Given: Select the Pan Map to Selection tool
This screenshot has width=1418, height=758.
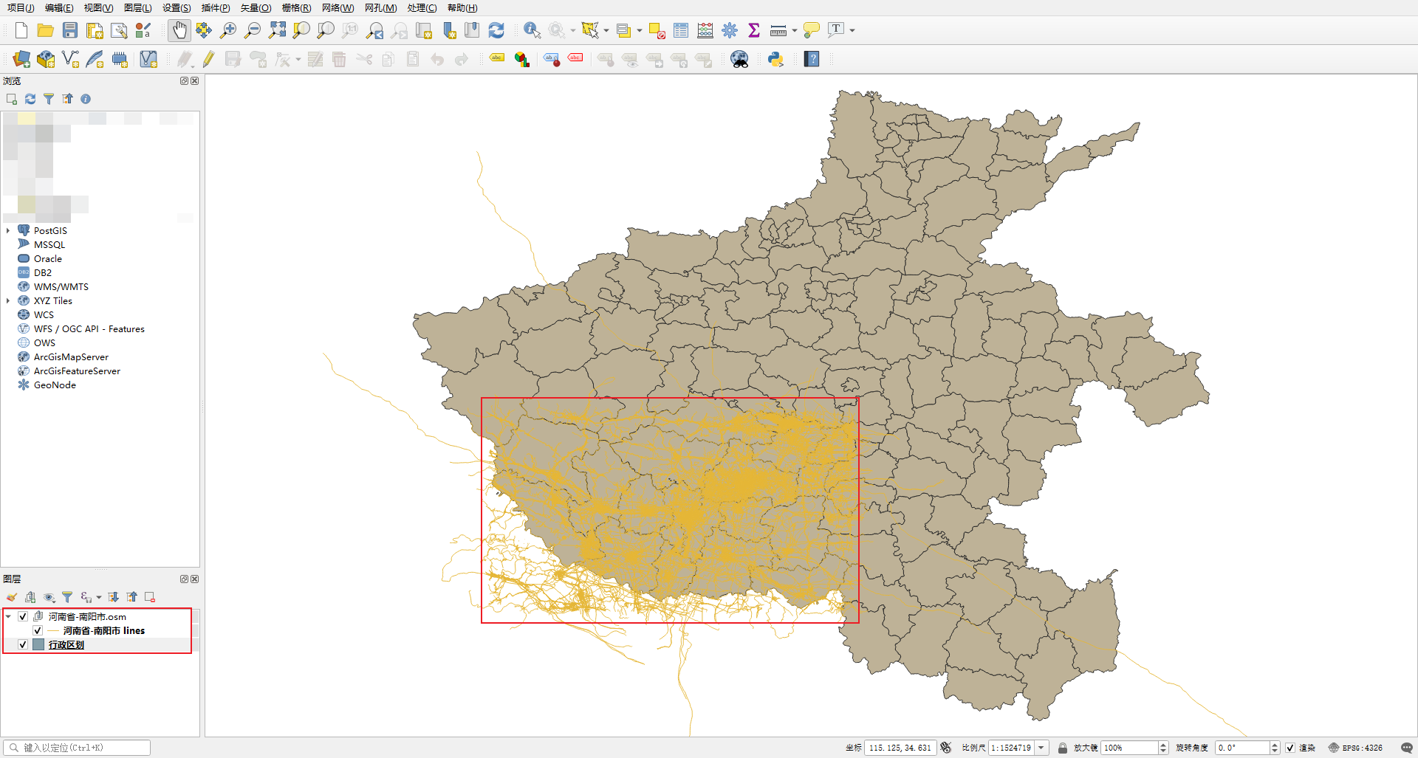Looking at the screenshot, I should 204,30.
